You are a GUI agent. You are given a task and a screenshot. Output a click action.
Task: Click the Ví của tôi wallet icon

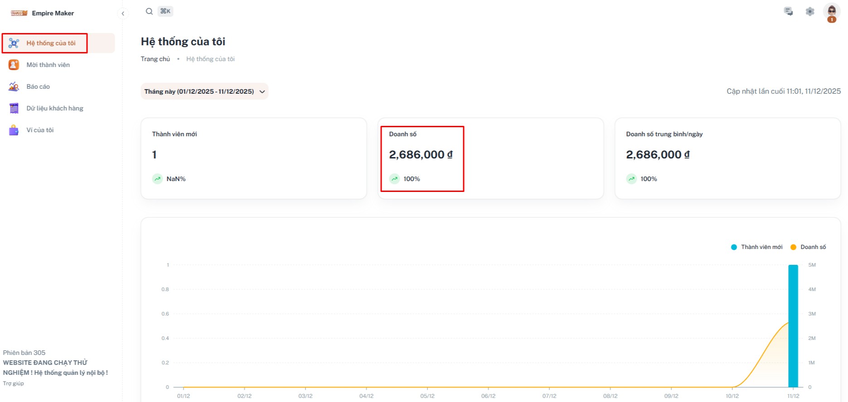pyautogui.click(x=14, y=130)
